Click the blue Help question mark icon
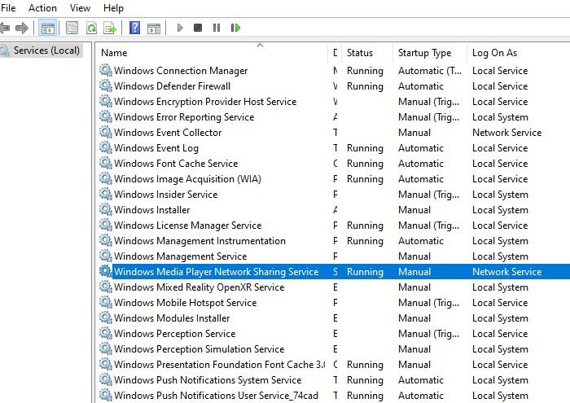Viewport: 570px width, 403px height. (134, 28)
